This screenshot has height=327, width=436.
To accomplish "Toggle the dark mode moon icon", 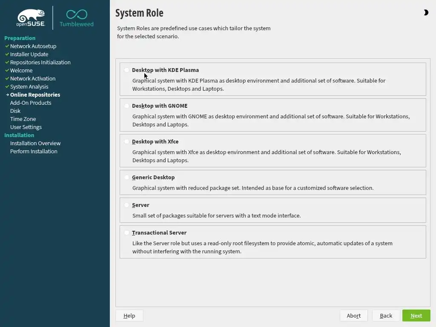I will tap(426, 13).
